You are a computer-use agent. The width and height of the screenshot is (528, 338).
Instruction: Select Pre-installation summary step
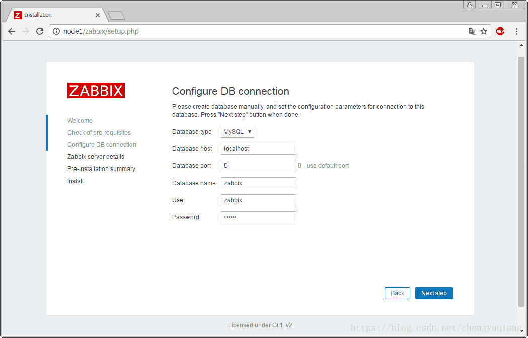(x=101, y=169)
